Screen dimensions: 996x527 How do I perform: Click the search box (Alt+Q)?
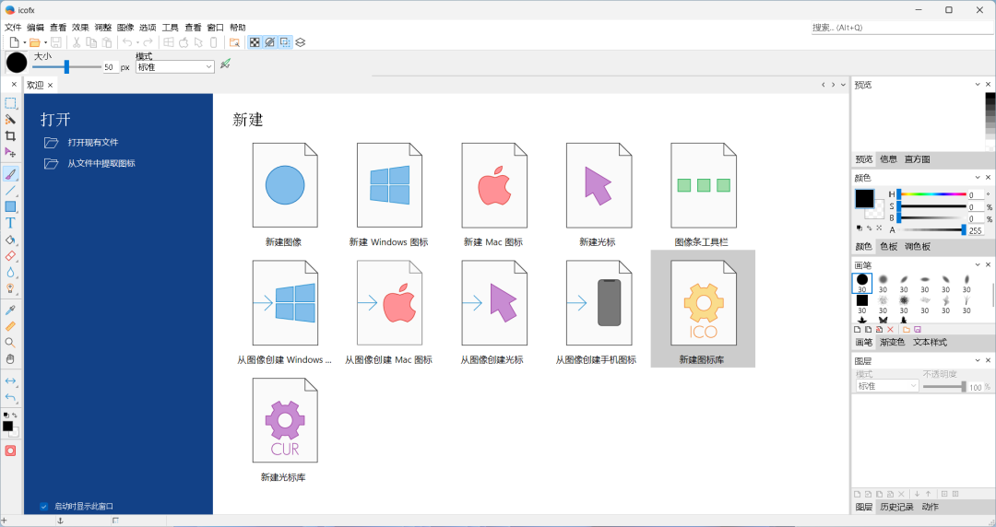(x=902, y=28)
